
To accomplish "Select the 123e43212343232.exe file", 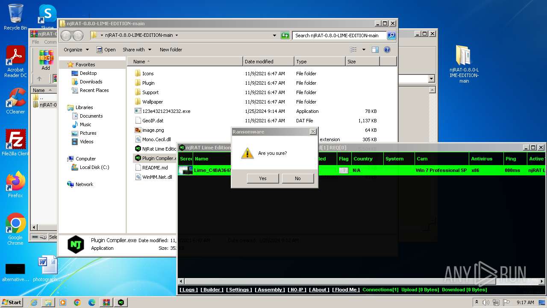I will (x=166, y=111).
